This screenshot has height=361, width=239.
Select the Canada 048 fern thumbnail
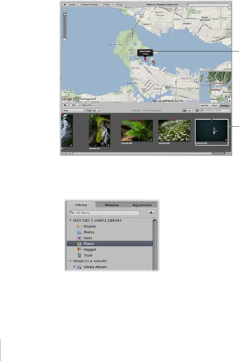(137, 131)
